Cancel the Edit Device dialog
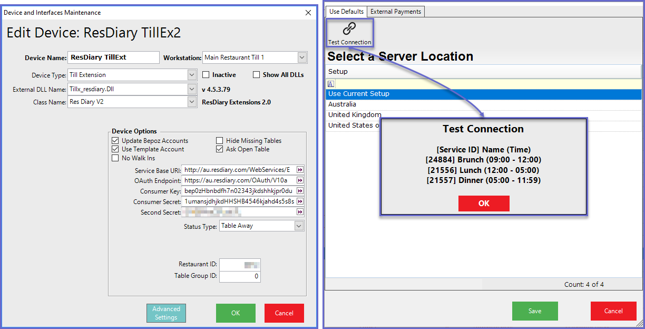 (284, 313)
